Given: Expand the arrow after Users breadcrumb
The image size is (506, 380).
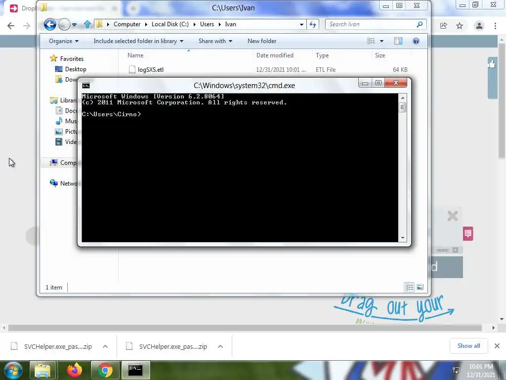Looking at the screenshot, I should click(x=219, y=25).
